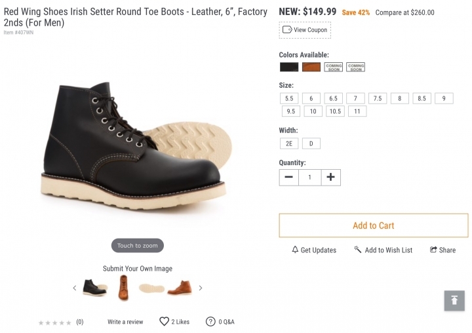This screenshot has width=472, height=333.
Task: Click the quantity number field
Action: click(x=309, y=178)
